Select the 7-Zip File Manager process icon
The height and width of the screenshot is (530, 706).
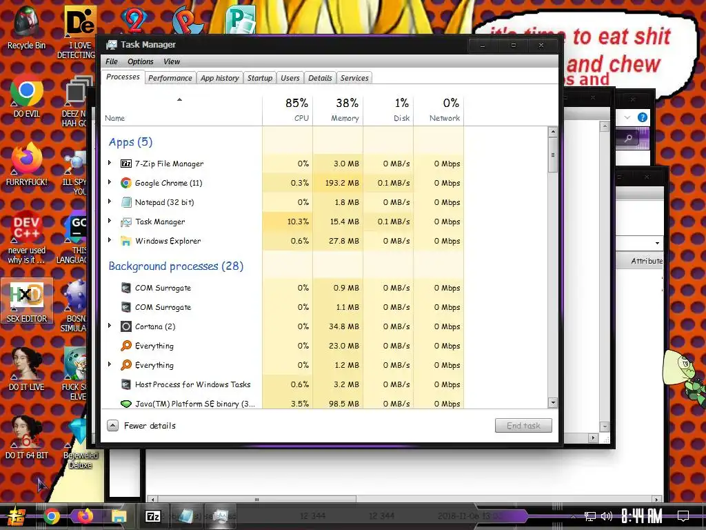pos(126,164)
